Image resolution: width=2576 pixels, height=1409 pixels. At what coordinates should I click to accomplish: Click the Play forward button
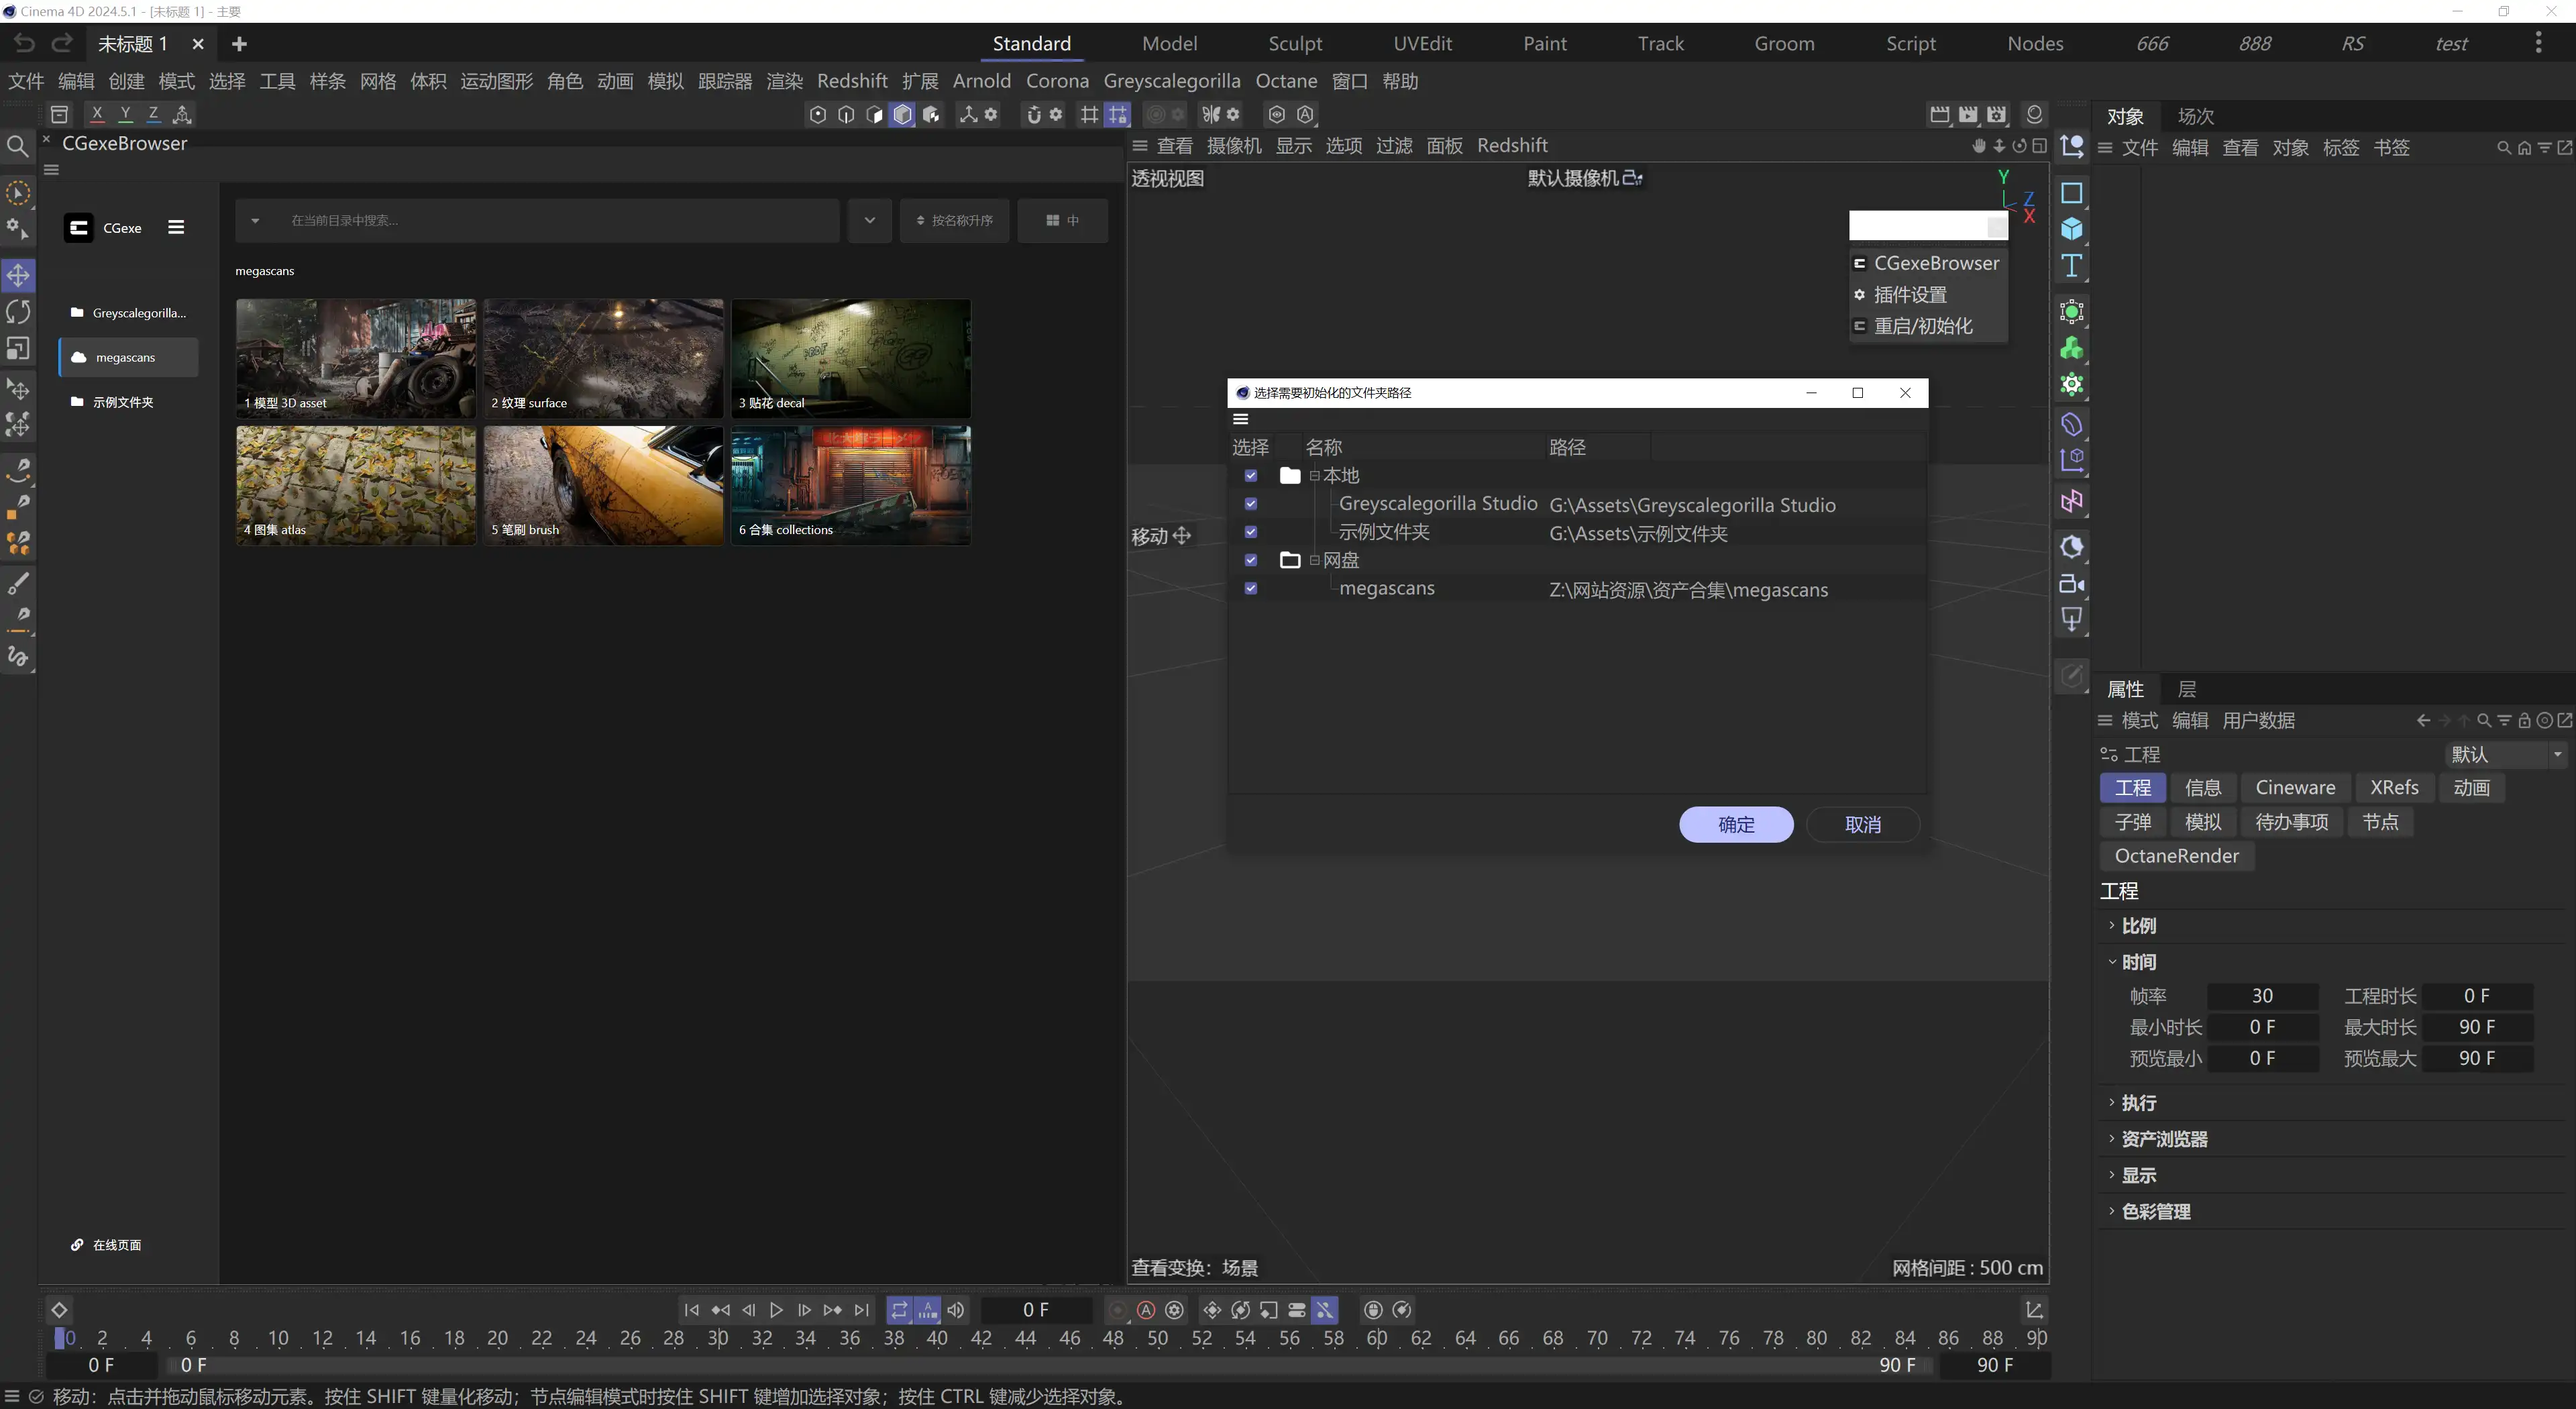[x=776, y=1310]
